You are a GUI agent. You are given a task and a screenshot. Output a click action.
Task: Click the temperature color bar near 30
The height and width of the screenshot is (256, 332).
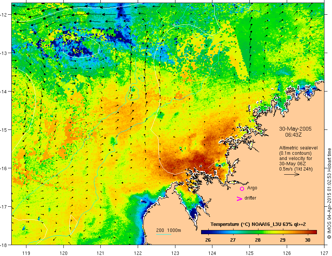point(307,232)
